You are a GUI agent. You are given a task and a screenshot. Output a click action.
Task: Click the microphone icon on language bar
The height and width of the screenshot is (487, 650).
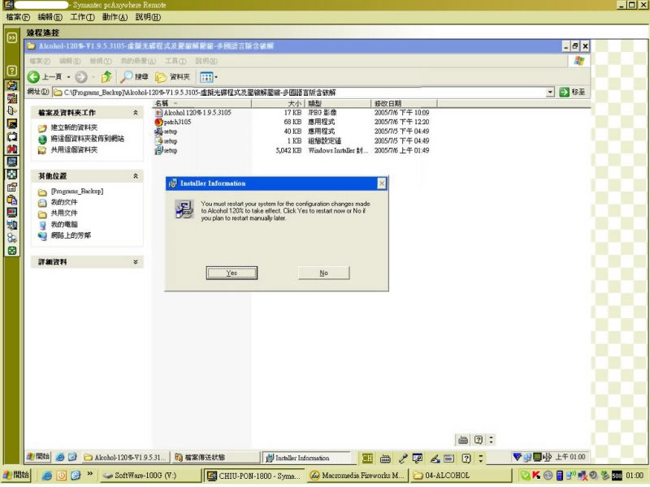pos(402,458)
